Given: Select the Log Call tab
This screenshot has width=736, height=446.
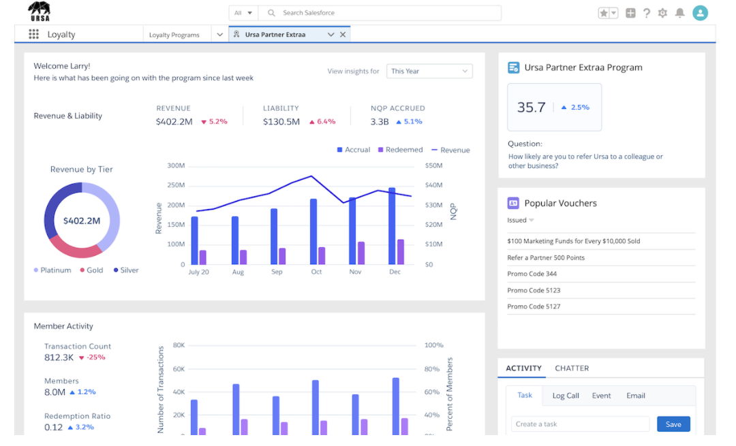Looking at the screenshot, I should tap(566, 396).
